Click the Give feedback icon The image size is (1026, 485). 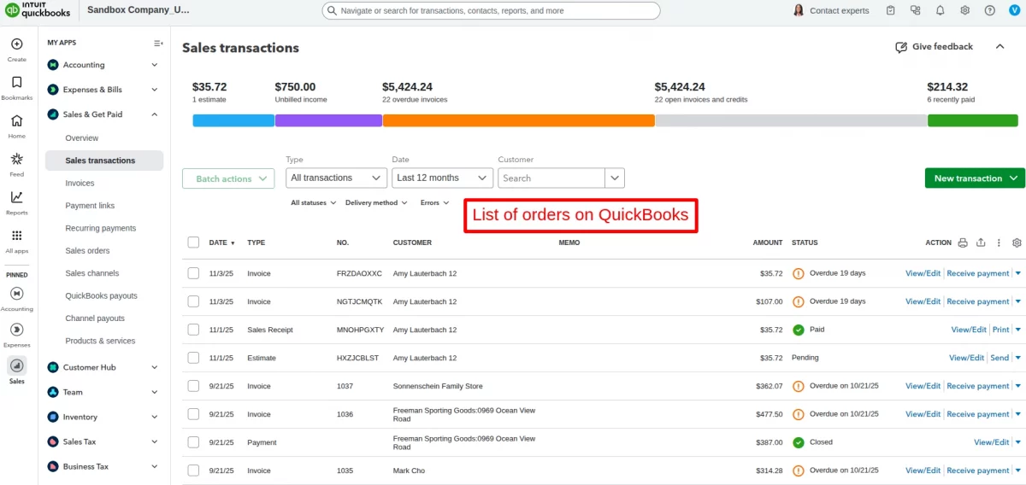[901, 47]
